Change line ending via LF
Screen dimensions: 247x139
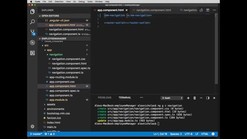pyautogui.click(x=197, y=134)
